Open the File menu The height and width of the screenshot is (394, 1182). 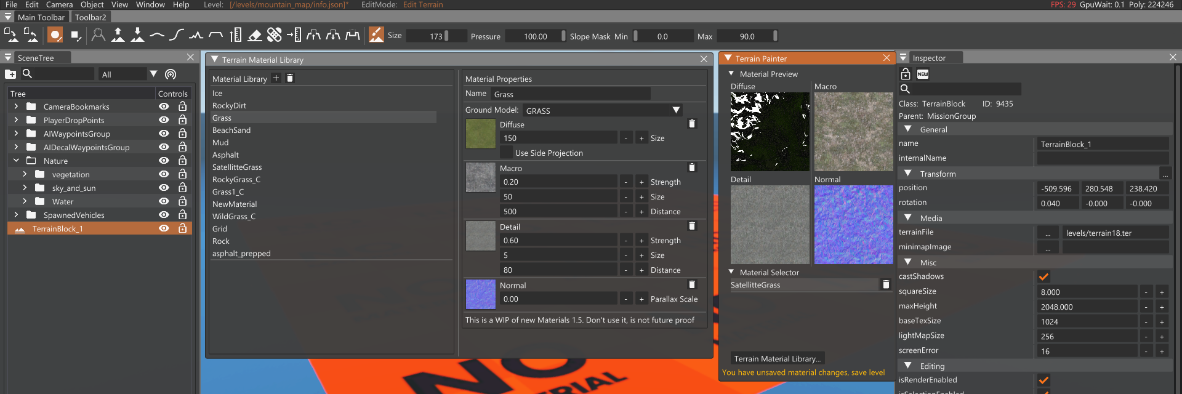click(12, 4)
